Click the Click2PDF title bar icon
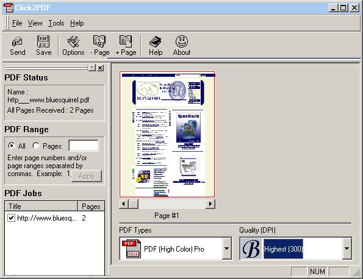This screenshot has width=363, height=279. coord(9,8)
